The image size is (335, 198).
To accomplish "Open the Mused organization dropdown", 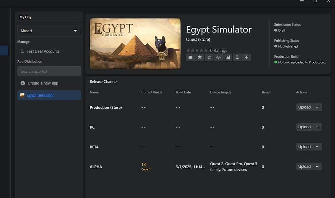I will [49, 31].
